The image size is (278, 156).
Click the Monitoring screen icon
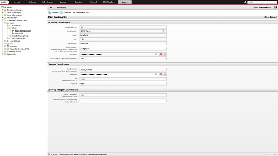tap(8, 46)
